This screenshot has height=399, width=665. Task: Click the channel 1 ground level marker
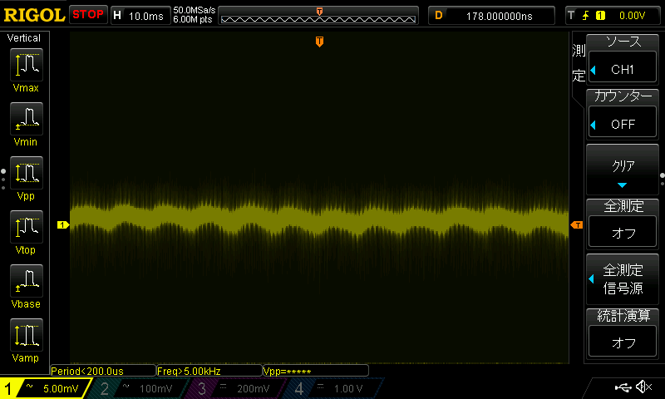point(63,224)
